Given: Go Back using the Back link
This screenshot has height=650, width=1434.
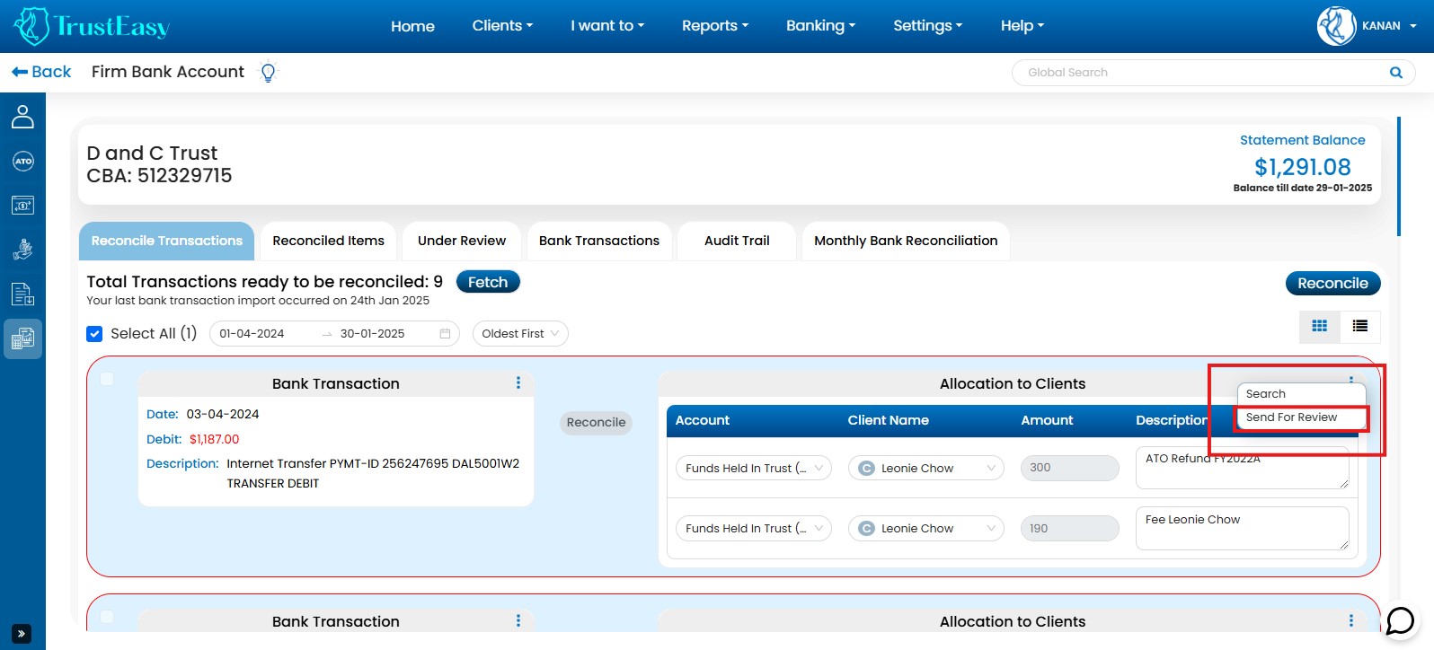Looking at the screenshot, I should 41,72.
